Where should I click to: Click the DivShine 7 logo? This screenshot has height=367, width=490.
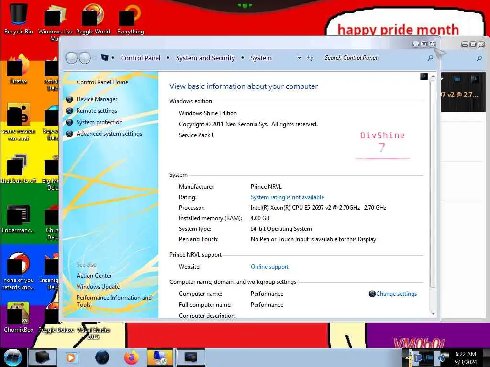coord(382,144)
